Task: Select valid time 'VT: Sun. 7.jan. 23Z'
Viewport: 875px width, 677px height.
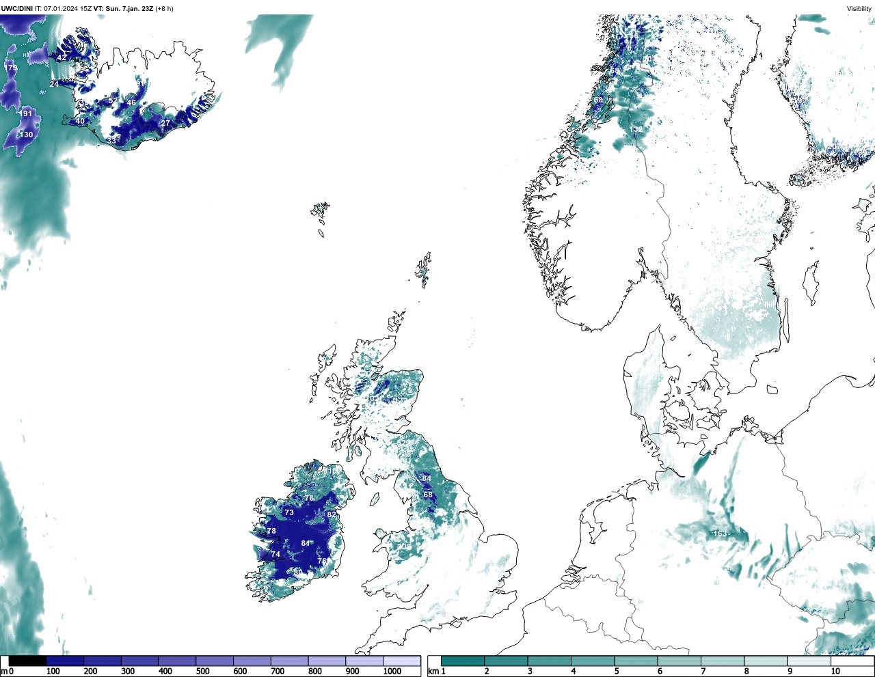Action: pyautogui.click(x=124, y=9)
